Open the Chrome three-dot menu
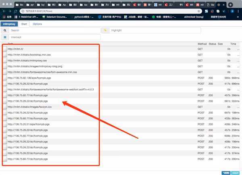The width and height of the screenshot is (242, 175). [x=238, y=11]
